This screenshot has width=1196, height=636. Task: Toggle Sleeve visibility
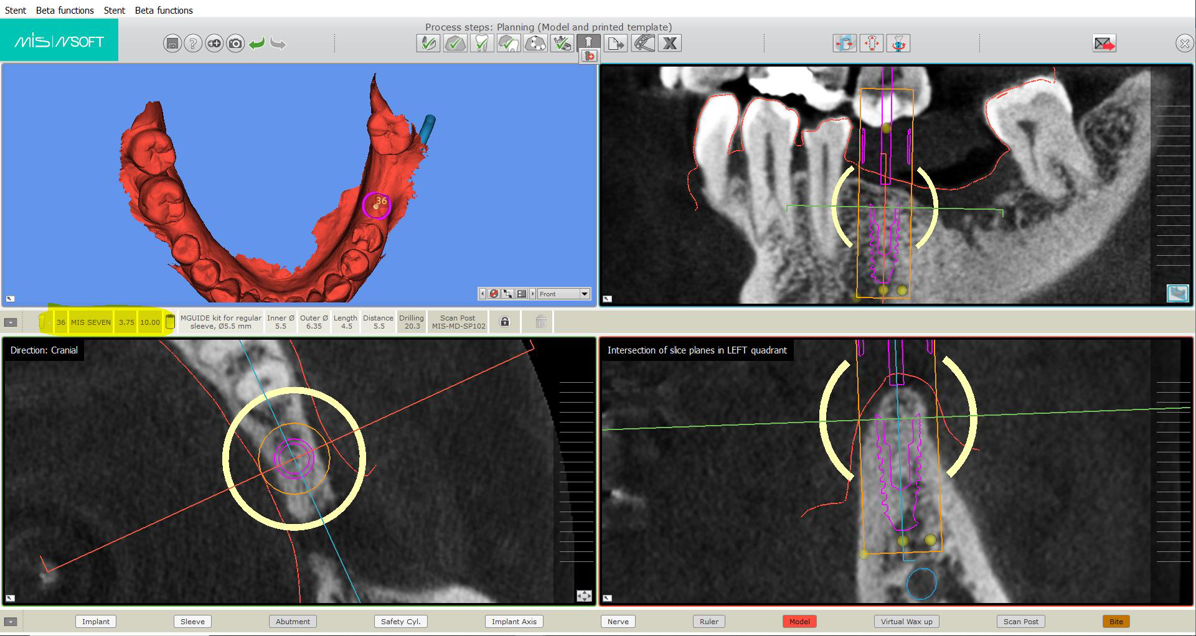[192, 622]
